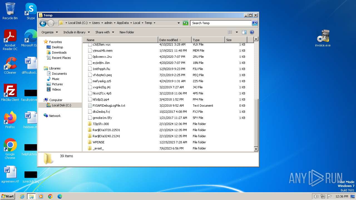Click the search magnifier icon
This screenshot has width=356, height=200.
click(254, 23)
